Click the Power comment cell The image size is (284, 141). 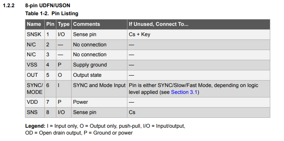pos(99,102)
